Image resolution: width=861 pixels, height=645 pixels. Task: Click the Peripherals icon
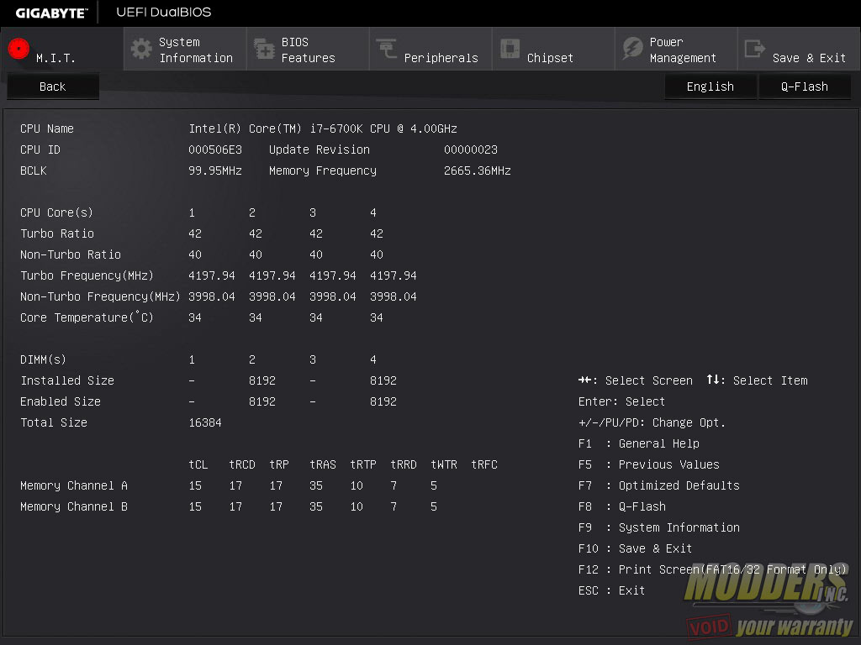[387, 49]
